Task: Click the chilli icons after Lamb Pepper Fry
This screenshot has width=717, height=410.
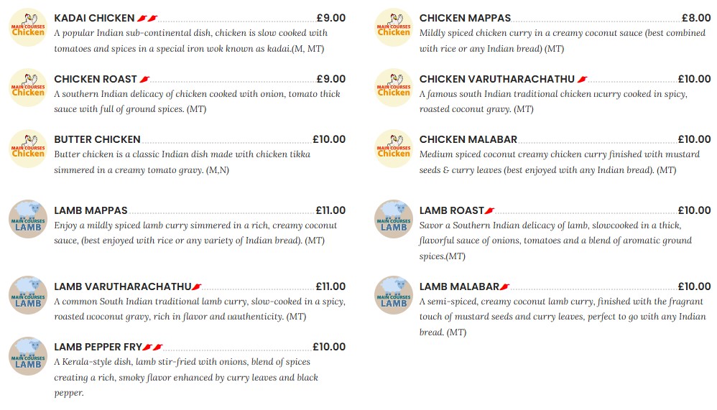Action: (x=153, y=348)
